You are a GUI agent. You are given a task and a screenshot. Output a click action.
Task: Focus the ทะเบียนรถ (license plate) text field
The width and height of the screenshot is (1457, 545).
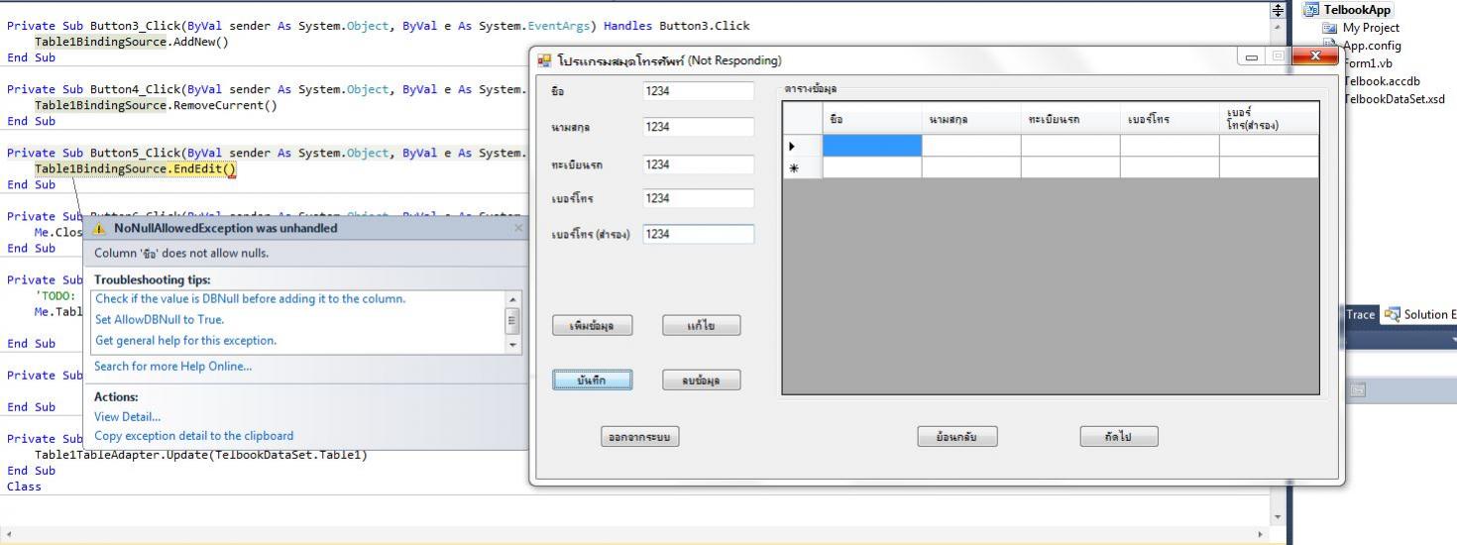699,164
